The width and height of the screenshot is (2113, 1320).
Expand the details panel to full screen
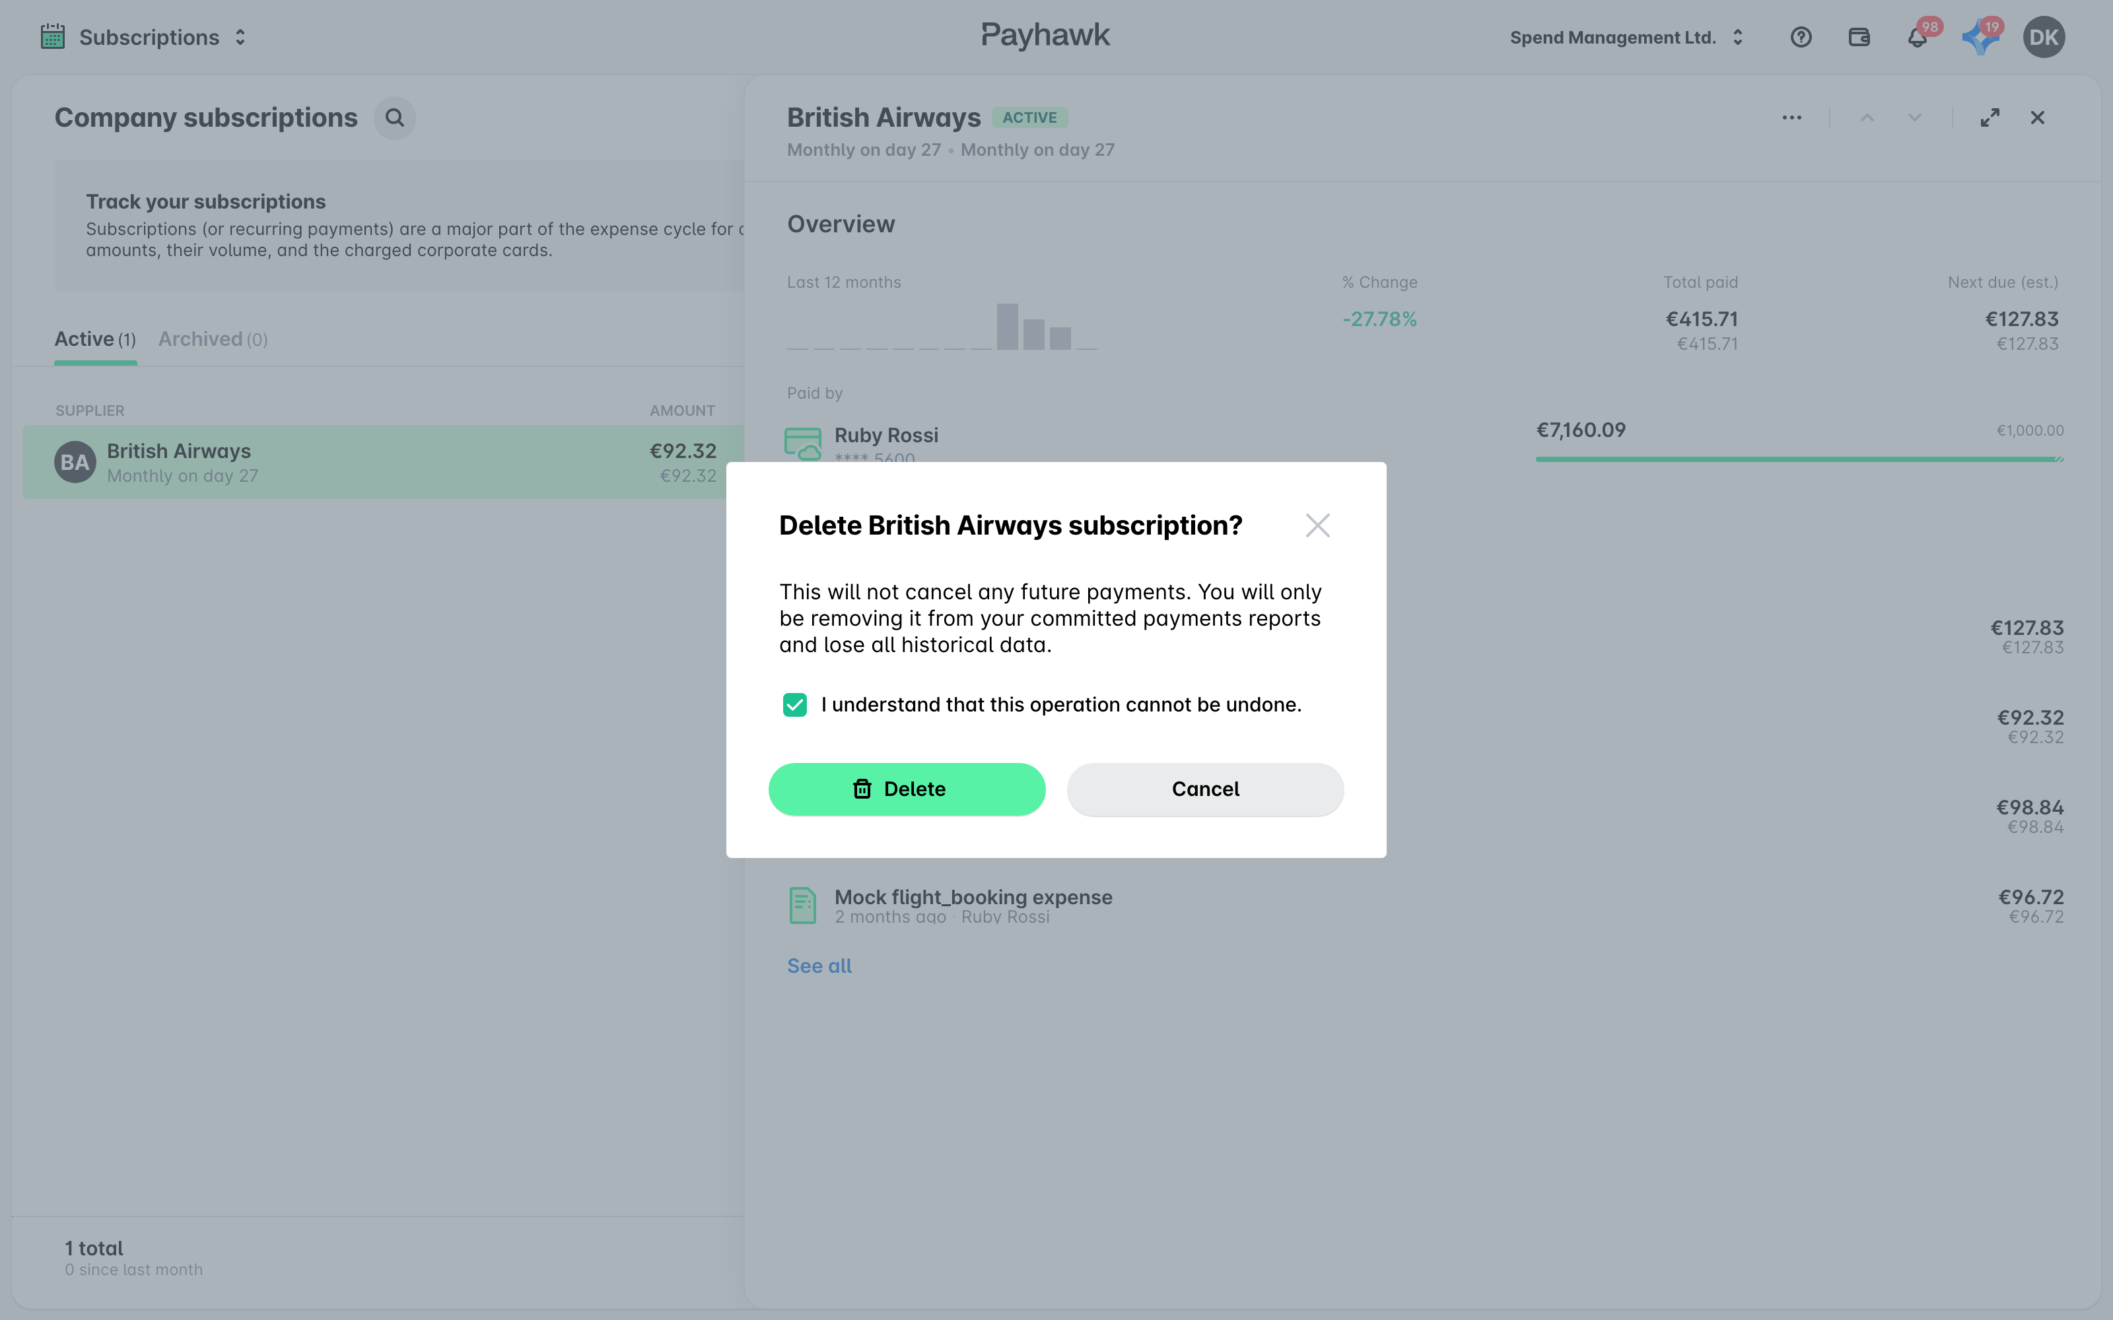coord(1990,118)
